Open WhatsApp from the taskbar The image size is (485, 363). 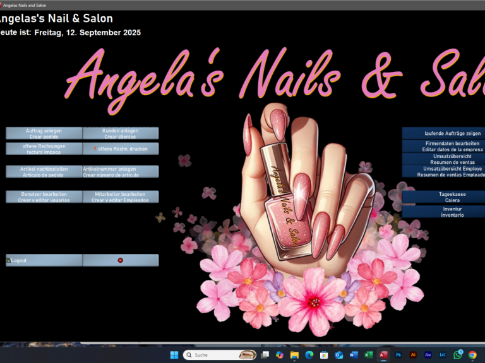(x=458, y=355)
